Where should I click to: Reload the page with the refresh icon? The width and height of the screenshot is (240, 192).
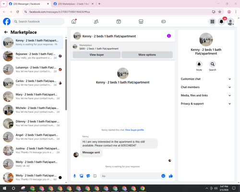pos(18,12)
